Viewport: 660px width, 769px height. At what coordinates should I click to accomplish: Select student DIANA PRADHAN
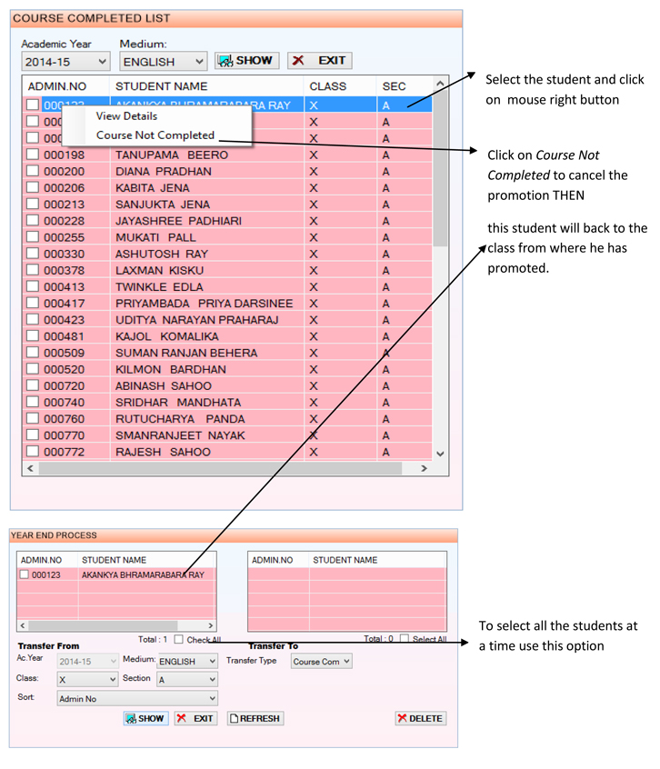(164, 172)
